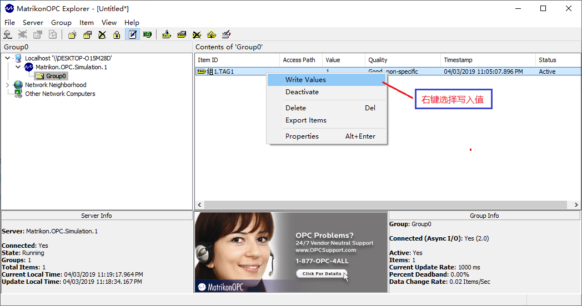The image size is (582, 306).
Task: Open the Group menu
Action: coord(61,23)
